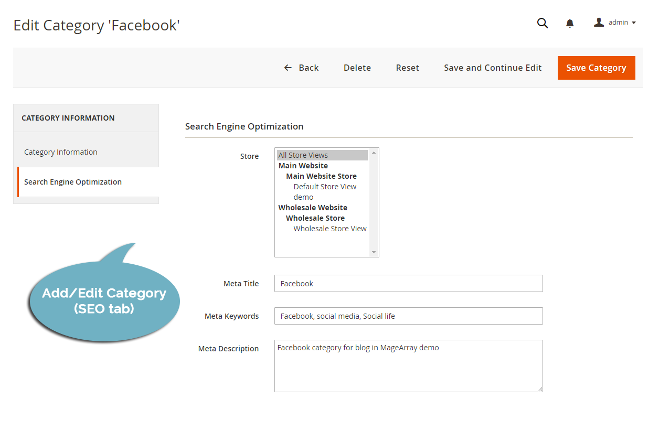This screenshot has height=431, width=659.
Task: Click the Reset action
Action: pos(408,68)
